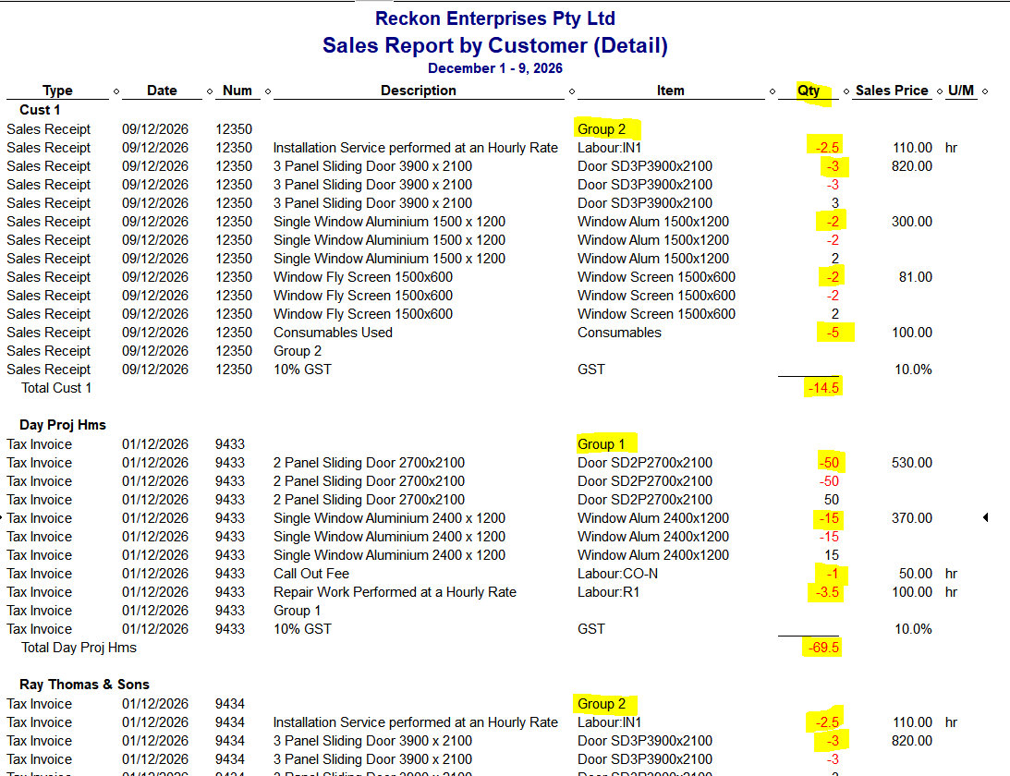Click the Group 1 description row on invoice 9433
This screenshot has width=1010, height=776.
[x=297, y=611]
